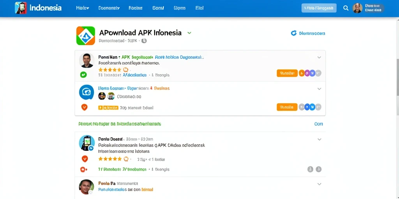The width and height of the screenshot is (399, 199).
Task: Open the Helo dropdown menu
Action: (x=83, y=8)
